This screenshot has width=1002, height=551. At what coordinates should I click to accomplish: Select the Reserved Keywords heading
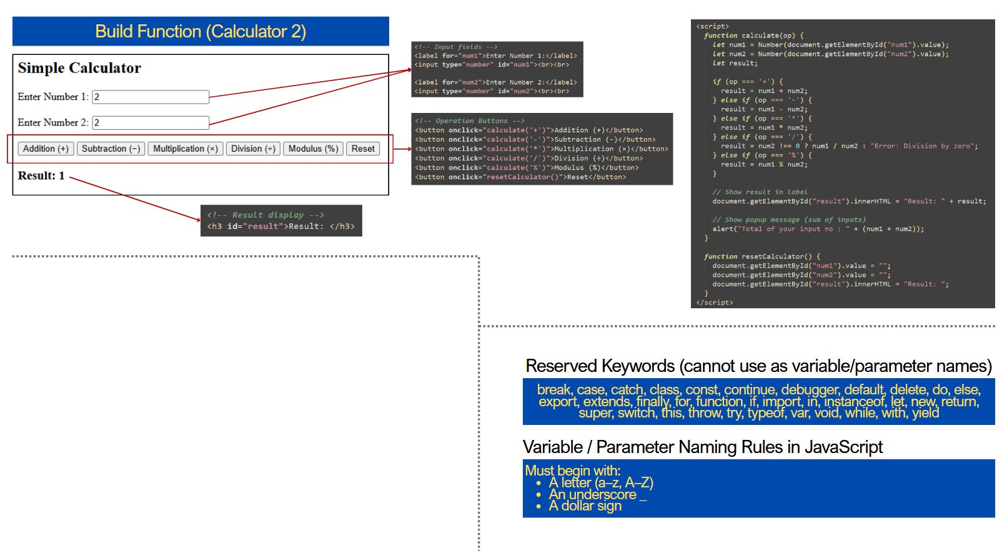click(758, 366)
